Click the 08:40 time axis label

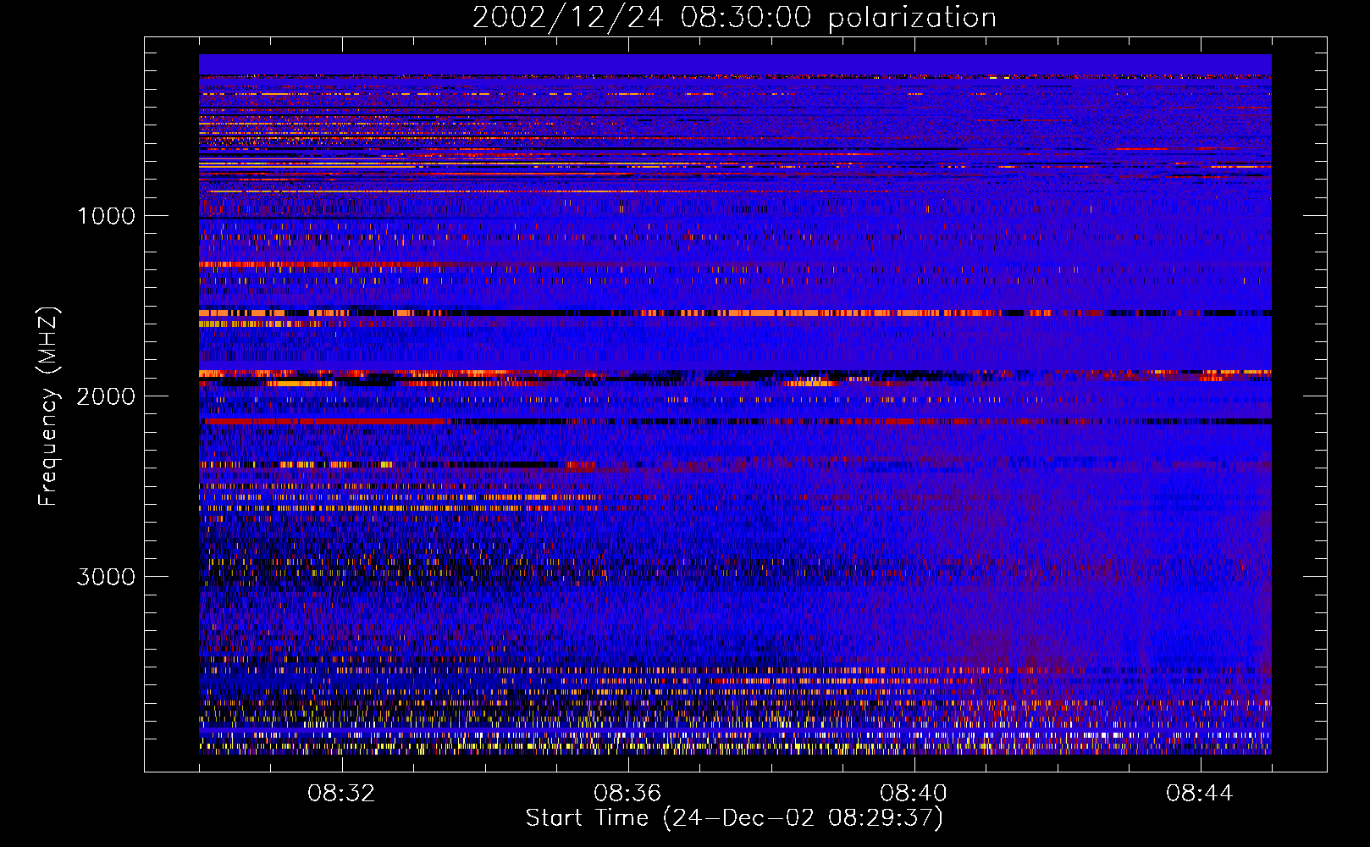click(914, 794)
